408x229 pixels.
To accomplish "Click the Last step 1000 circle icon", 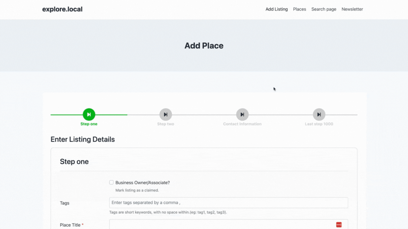I will 319,114.
